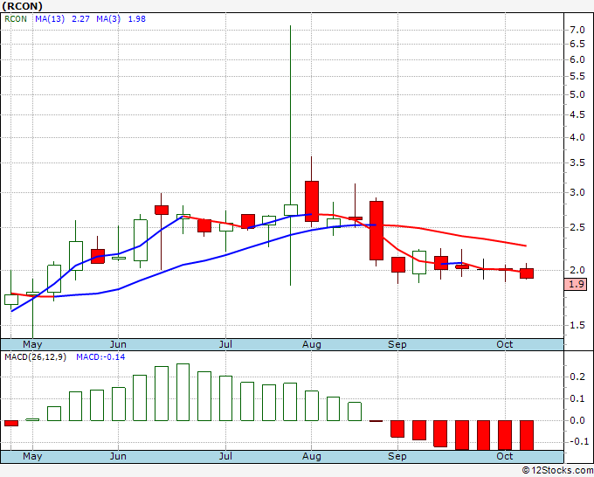
Task: Select Aug on the price chart time axis
Action: pyautogui.click(x=312, y=343)
